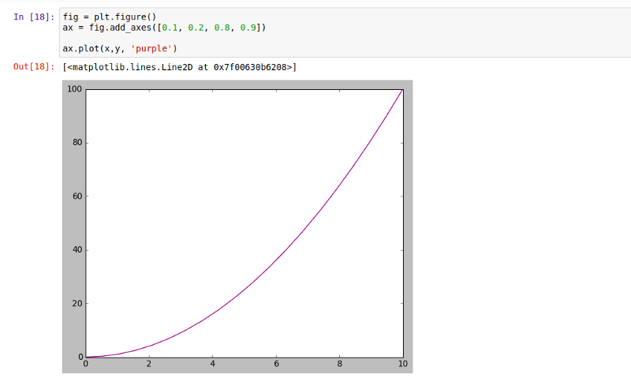
Task: Click the code line fig = plt.figure()
Action: point(110,17)
